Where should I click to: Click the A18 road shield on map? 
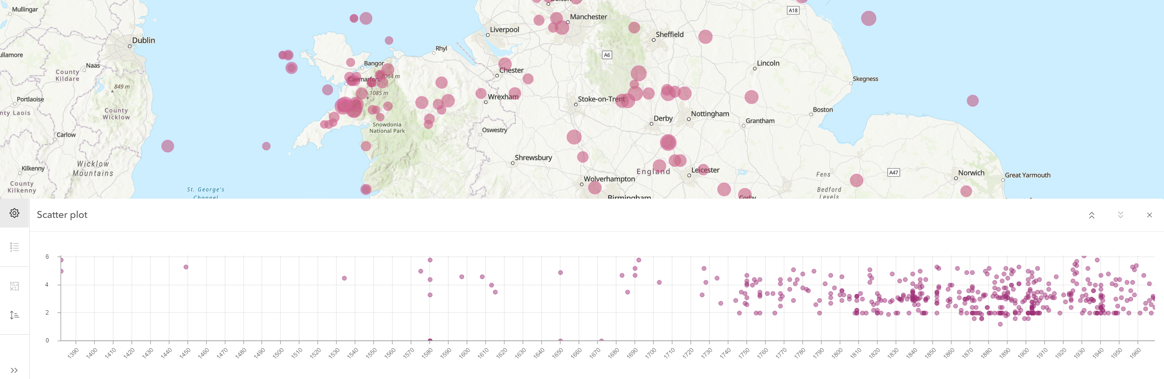tap(793, 10)
